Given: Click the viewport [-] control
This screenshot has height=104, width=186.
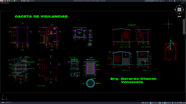Looking at the screenshot, I should click(x=1, y=3).
